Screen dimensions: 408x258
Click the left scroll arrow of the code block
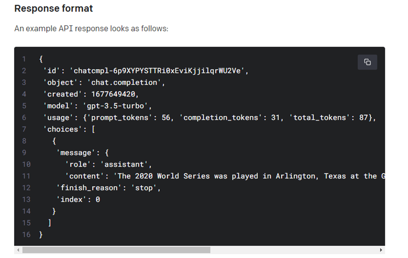pyautogui.click(x=17, y=250)
